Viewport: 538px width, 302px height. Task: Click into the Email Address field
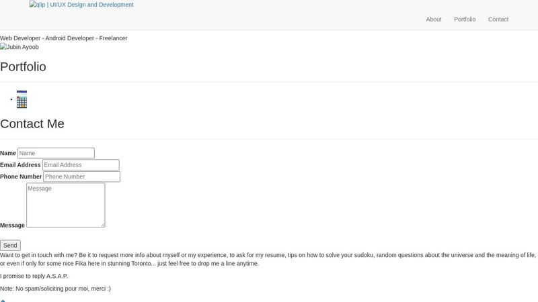pos(81,165)
